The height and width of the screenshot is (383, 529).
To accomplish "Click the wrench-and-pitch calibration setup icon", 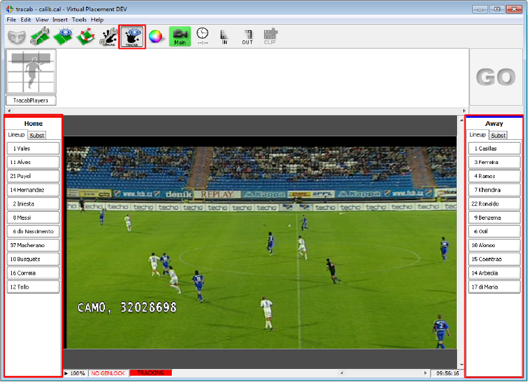I will tap(40, 37).
